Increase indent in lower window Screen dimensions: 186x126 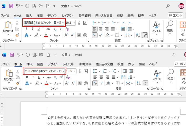[x=131, y=71]
